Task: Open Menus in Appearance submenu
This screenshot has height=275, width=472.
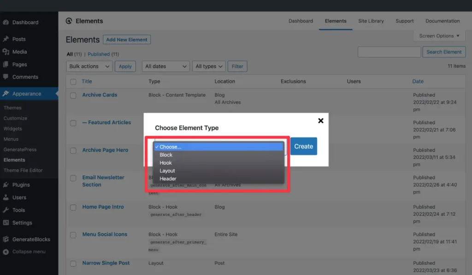Action: click(x=11, y=139)
